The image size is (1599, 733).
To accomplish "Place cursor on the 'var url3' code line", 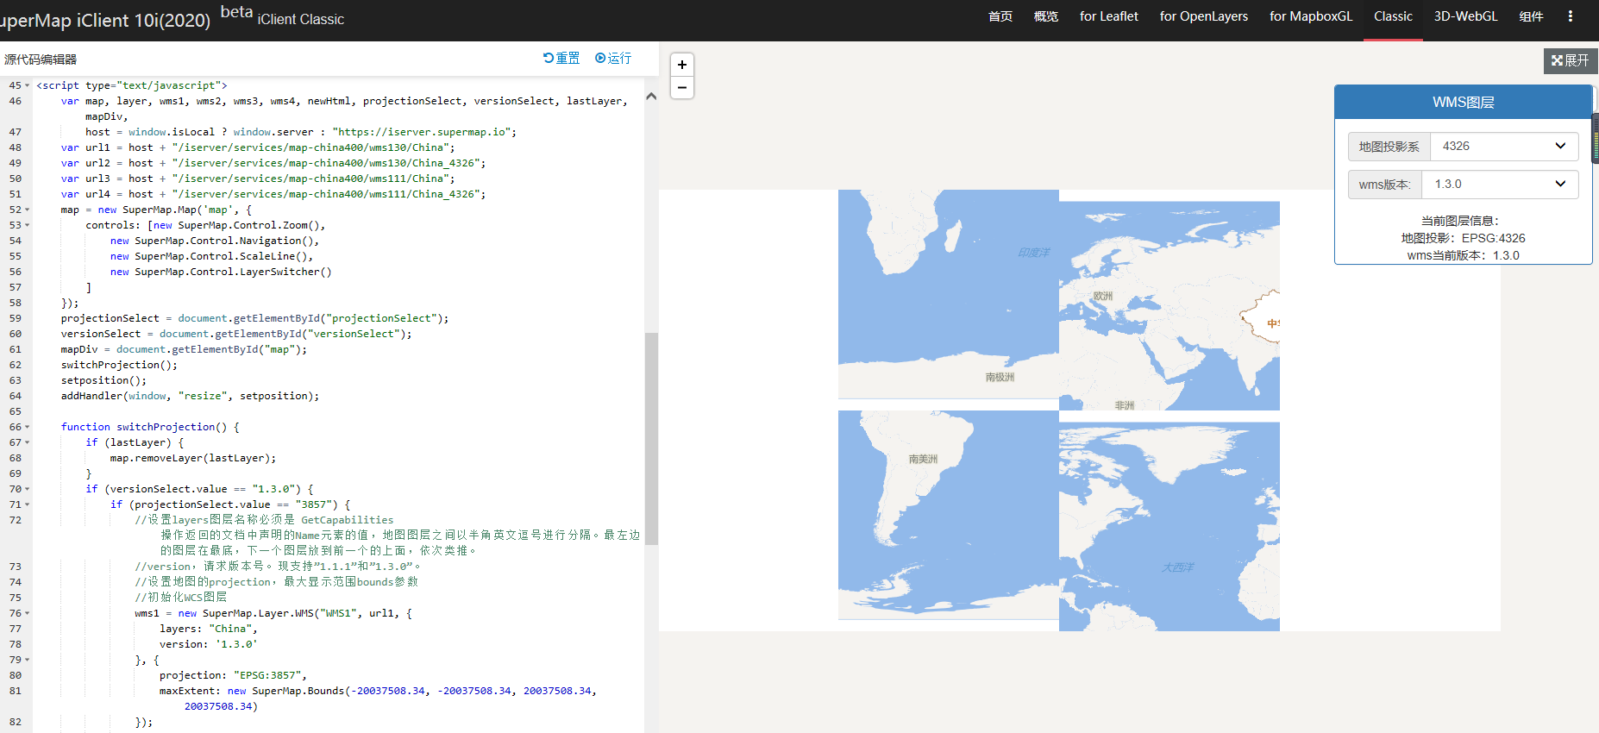I will click(x=258, y=179).
